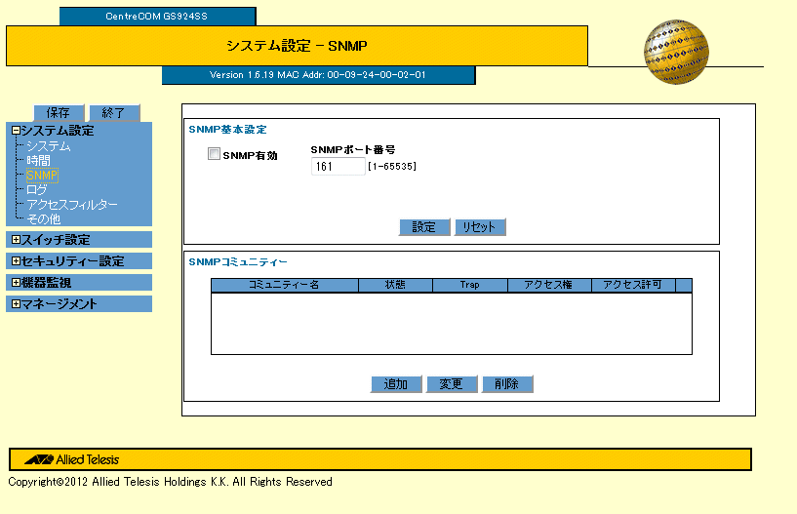Click the 保存 (save) button
This screenshot has height=514, width=797.
coord(59,112)
